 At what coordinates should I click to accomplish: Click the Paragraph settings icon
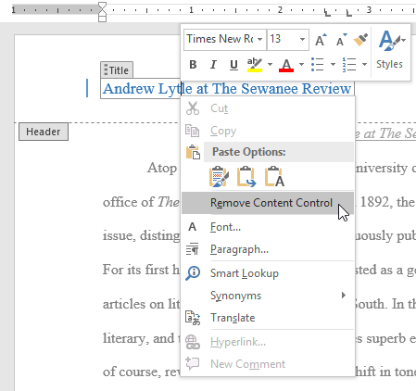[193, 249]
